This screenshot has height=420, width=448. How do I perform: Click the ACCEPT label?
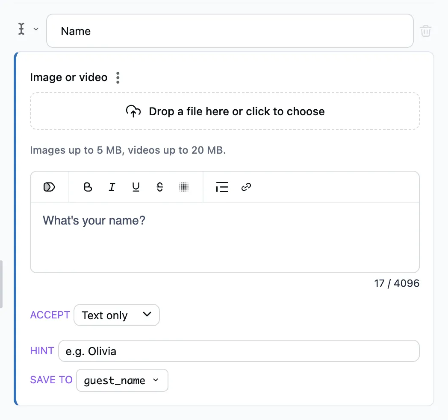pyautogui.click(x=50, y=315)
